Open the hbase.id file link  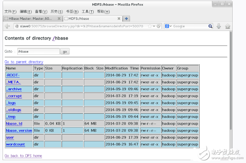pyautogui.click(x=14, y=124)
